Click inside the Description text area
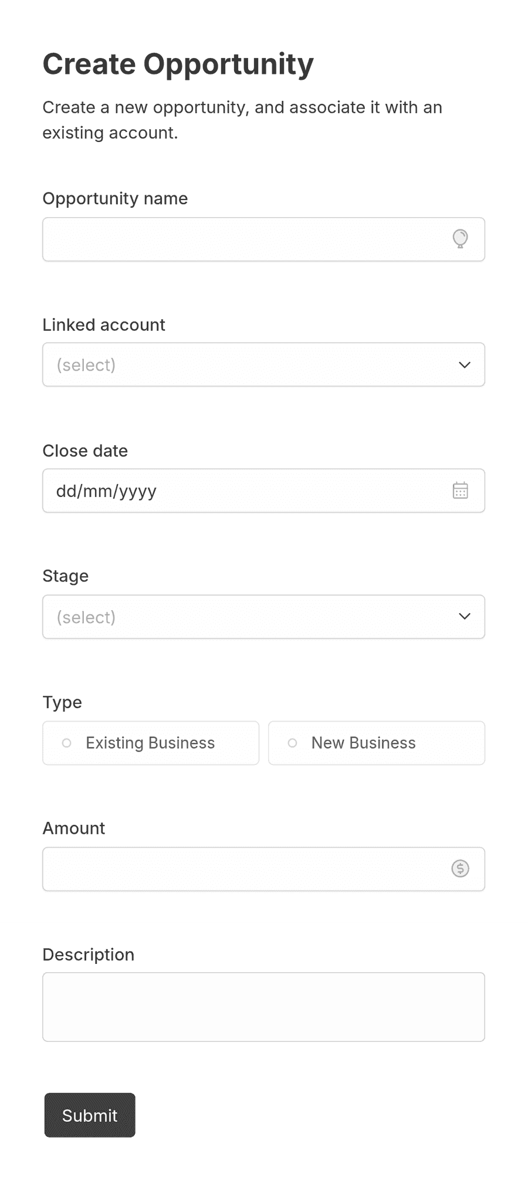Viewport: 528px width, 1181px height. 263,1007
